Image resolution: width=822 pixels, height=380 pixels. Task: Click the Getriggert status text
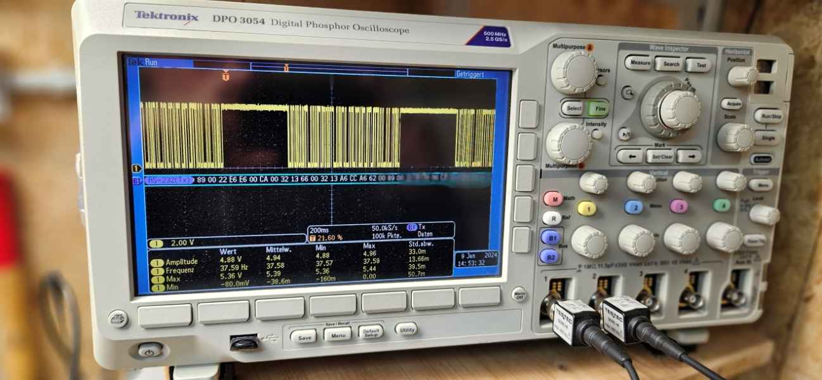(x=469, y=74)
